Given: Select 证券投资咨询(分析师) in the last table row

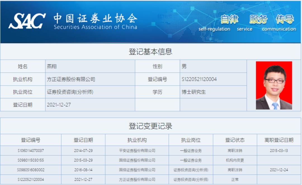Looking at the screenshot, I should (x=191, y=179).
